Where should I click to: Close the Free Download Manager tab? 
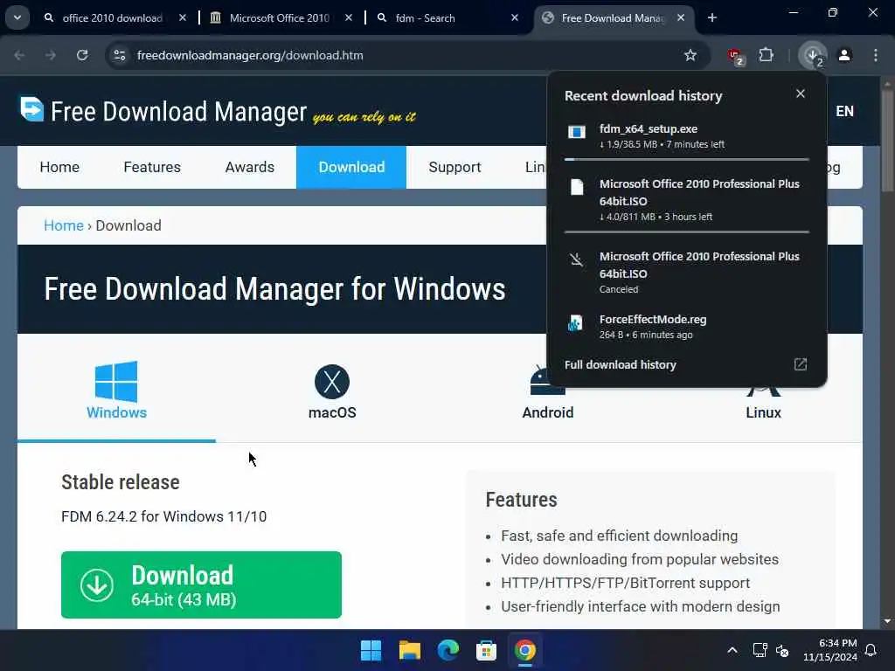point(680,17)
